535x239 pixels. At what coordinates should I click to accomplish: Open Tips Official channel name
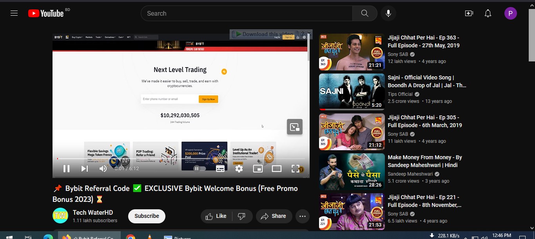(400, 94)
